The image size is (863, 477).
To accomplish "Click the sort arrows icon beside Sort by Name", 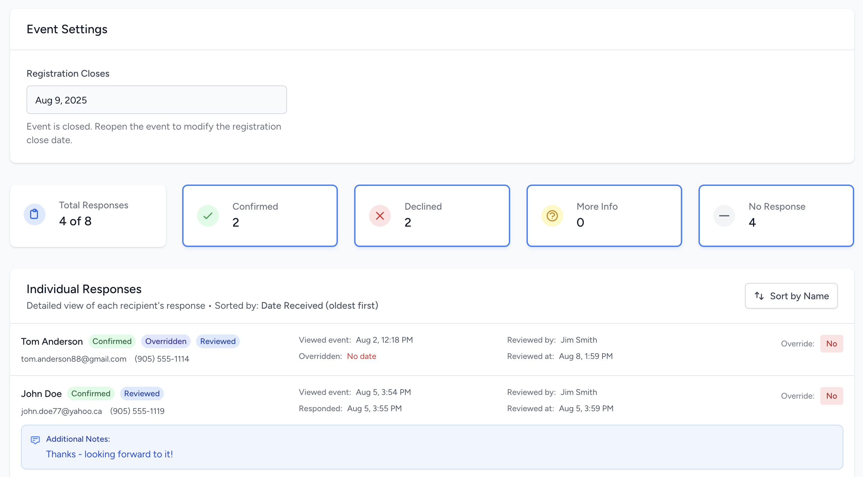I will tap(759, 296).
